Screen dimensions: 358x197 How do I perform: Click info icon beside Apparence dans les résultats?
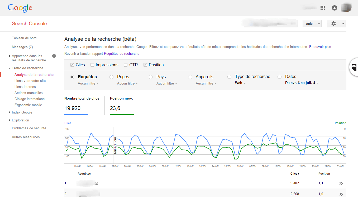54,56
